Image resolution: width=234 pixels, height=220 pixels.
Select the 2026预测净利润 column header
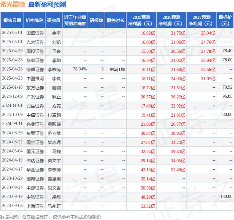(x=171, y=20)
